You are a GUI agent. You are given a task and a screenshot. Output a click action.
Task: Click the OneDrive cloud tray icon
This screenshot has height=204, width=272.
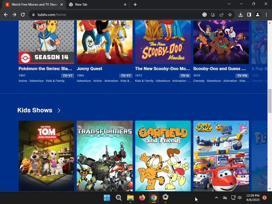coord(225,198)
